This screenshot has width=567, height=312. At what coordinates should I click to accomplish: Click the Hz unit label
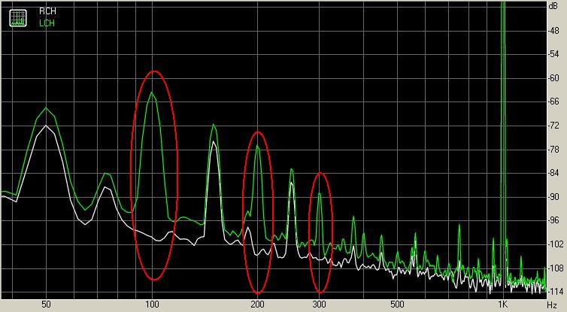click(552, 305)
